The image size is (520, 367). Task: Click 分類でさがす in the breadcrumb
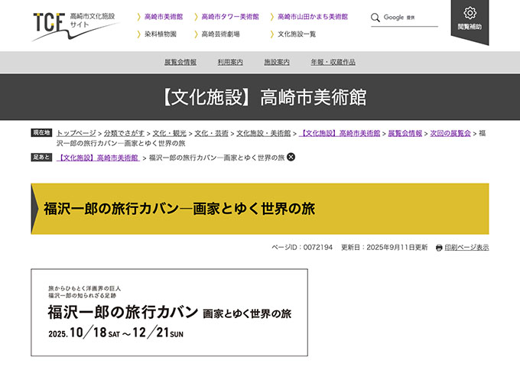[x=124, y=133]
